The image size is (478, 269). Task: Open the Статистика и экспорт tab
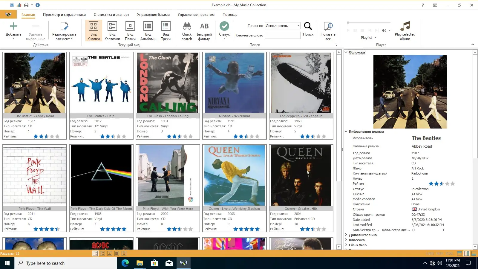tap(111, 15)
